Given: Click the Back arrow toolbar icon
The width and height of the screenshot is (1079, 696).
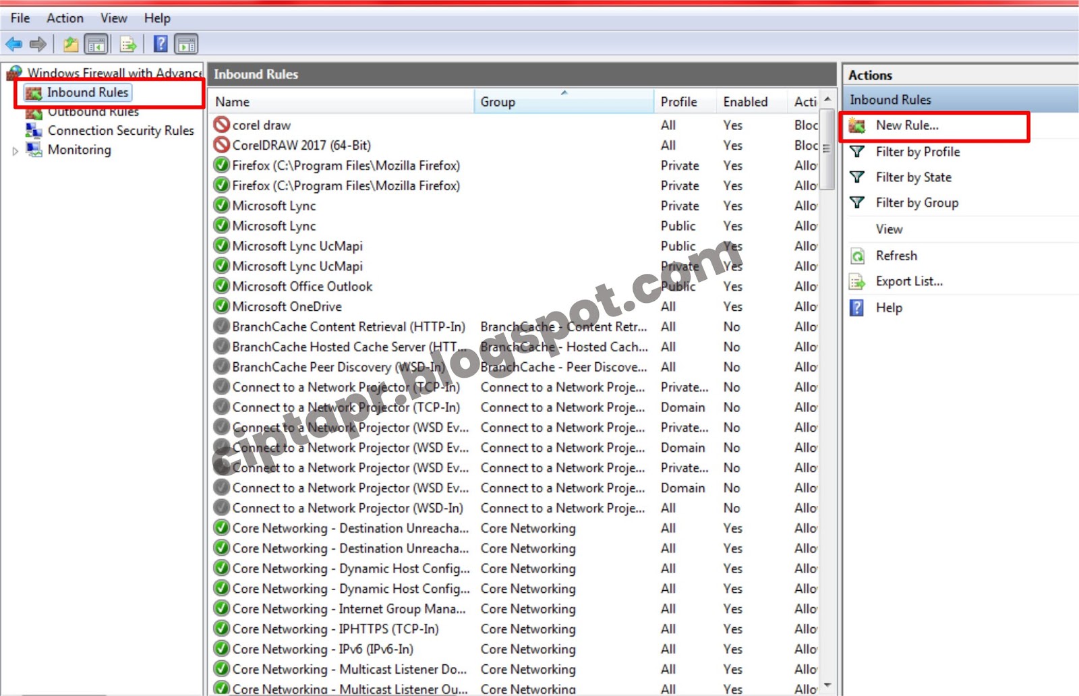Looking at the screenshot, I should [13, 45].
